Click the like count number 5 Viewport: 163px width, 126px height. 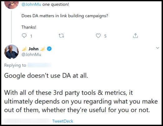105,36
